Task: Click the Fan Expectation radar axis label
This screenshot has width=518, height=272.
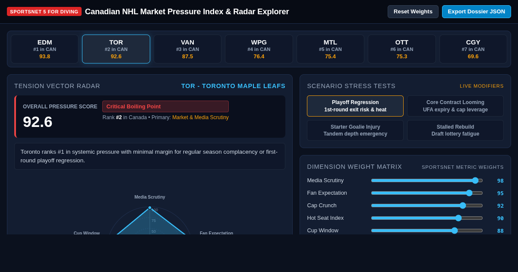Action: pos(216,233)
